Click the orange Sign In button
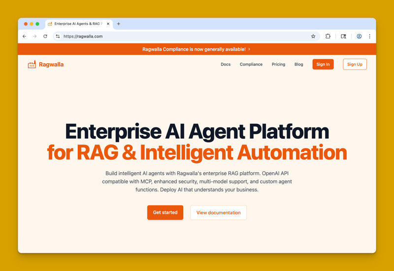Viewport: 394px width, 271px height. coord(323,64)
